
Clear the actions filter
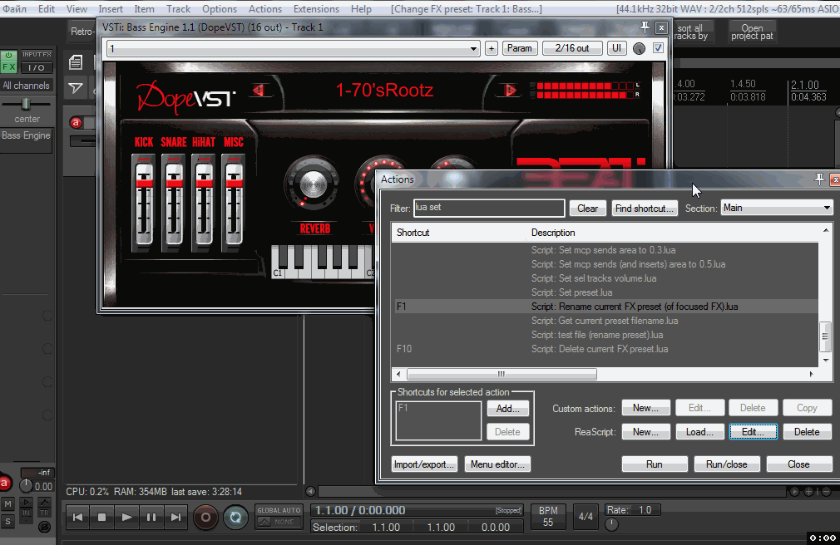coord(588,209)
